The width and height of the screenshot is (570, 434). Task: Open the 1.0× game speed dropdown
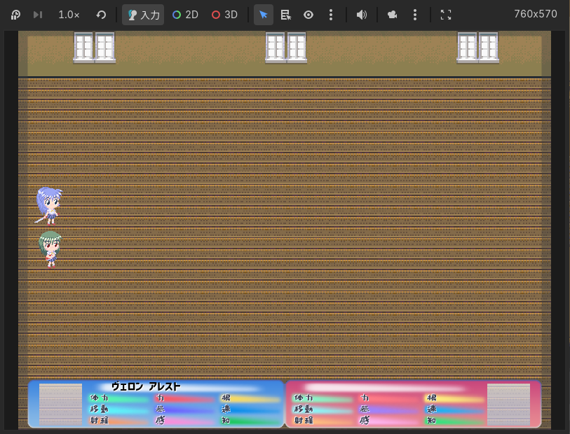pos(69,15)
